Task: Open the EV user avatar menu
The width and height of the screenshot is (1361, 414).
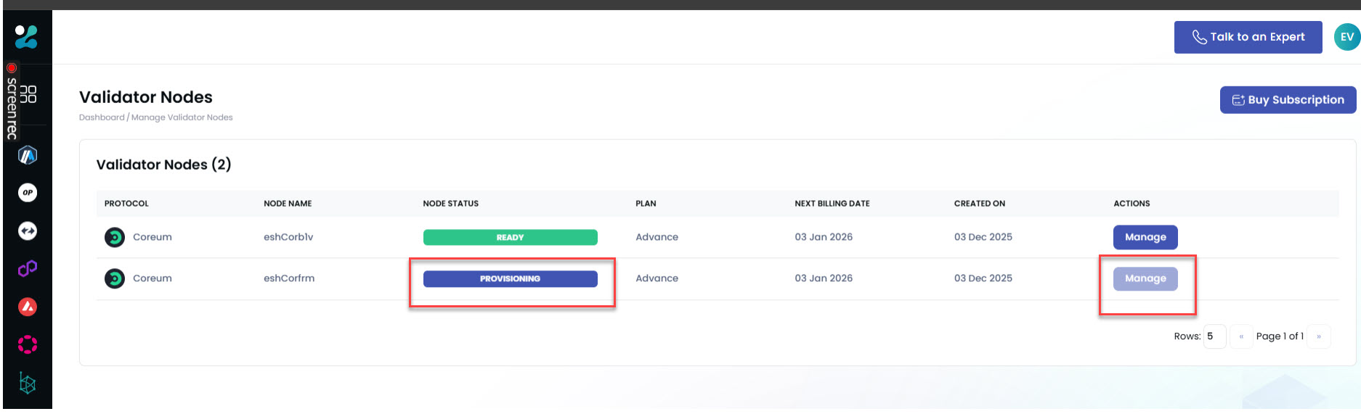Action: 1346,37
